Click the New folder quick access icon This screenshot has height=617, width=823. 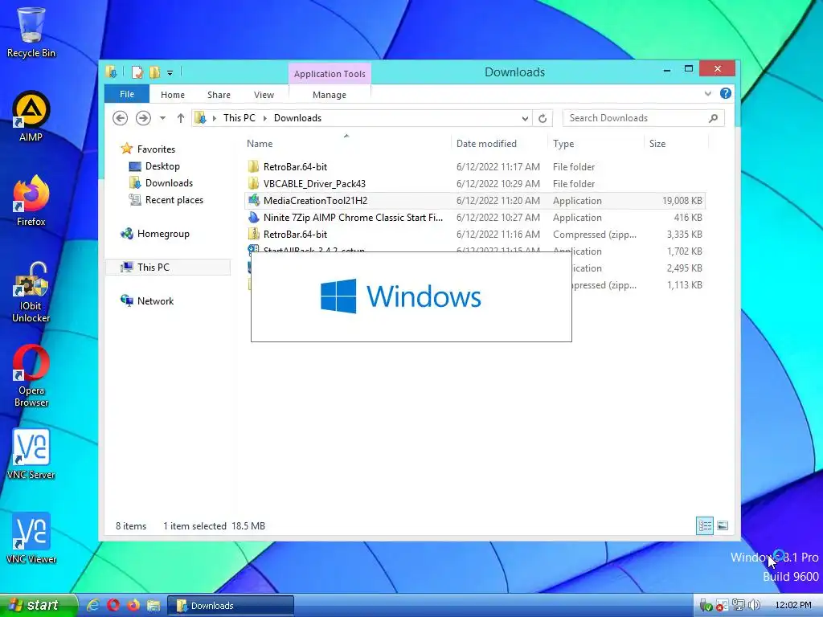point(154,72)
